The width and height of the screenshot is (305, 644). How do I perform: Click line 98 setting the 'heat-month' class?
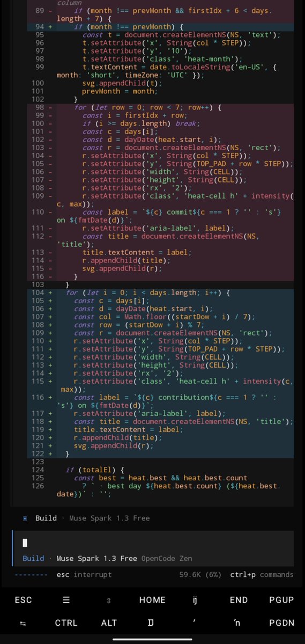pyautogui.click(x=160, y=59)
